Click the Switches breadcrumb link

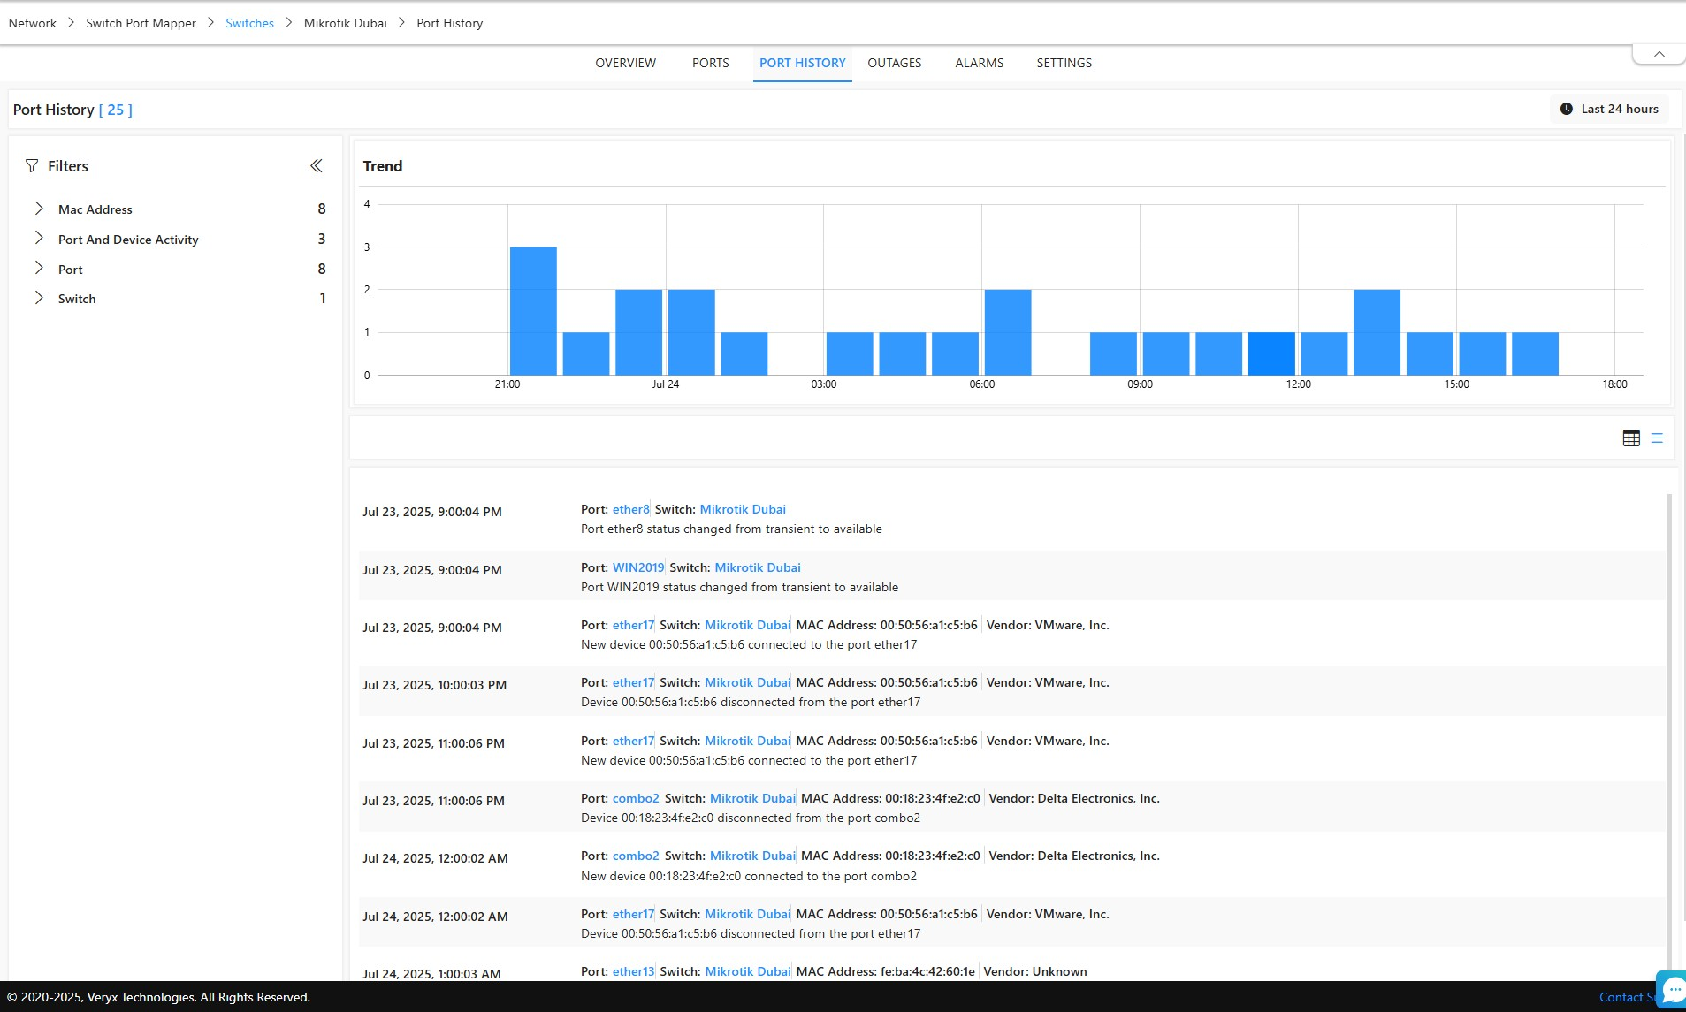pos(249,24)
